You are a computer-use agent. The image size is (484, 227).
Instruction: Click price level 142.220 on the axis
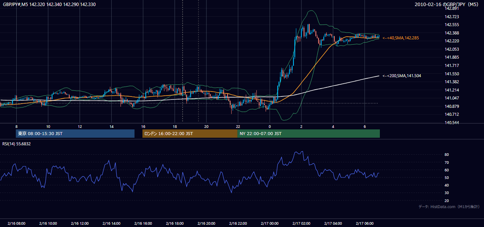tap(451, 41)
